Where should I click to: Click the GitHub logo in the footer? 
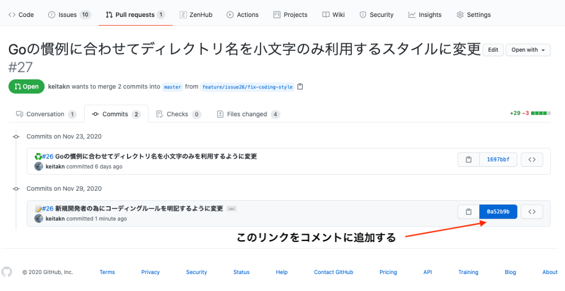7,272
